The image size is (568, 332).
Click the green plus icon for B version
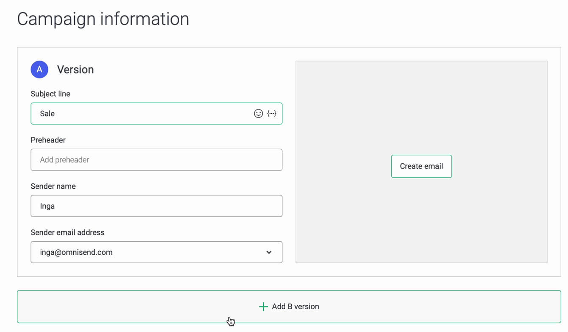(263, 307)
